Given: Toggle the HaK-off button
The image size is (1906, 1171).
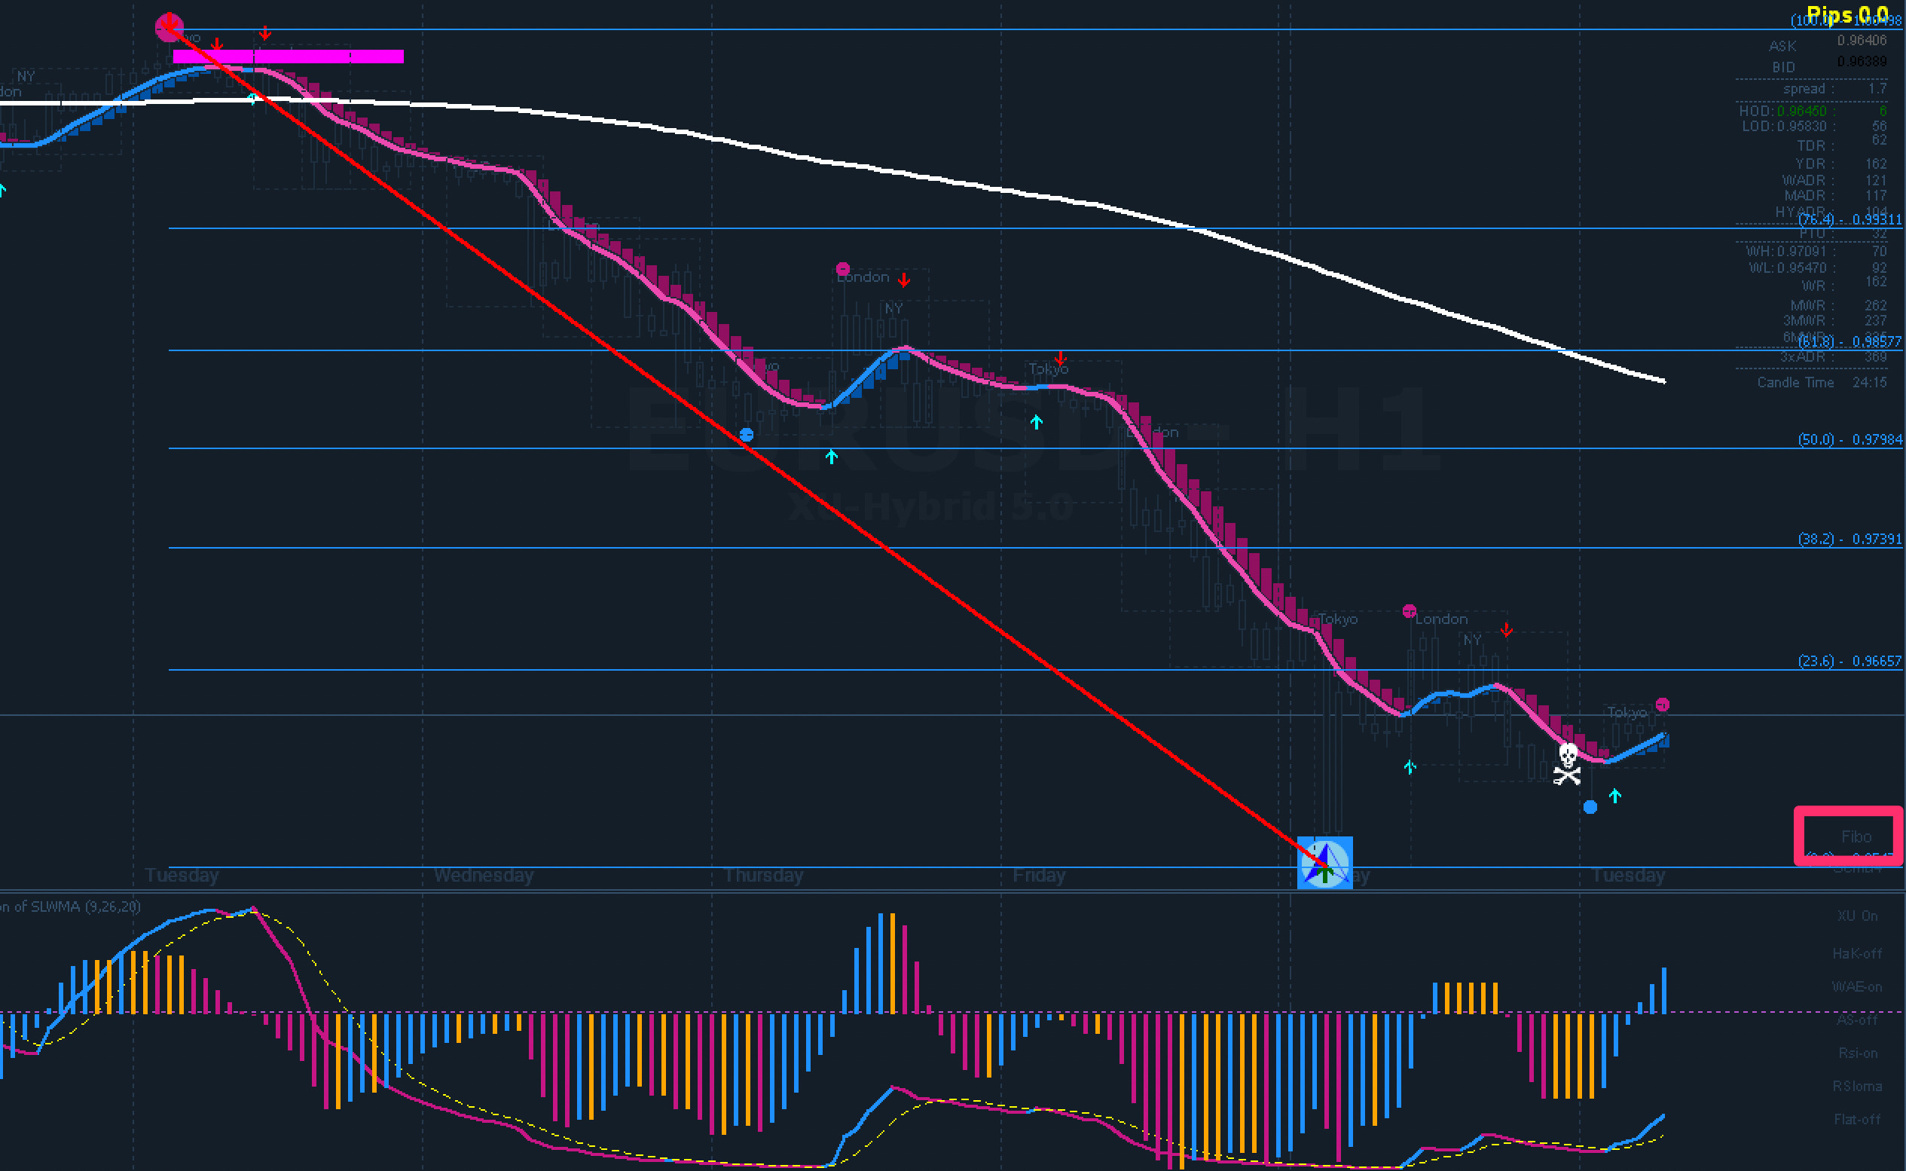Looking at the screenshot, I should coord(1856,953).
